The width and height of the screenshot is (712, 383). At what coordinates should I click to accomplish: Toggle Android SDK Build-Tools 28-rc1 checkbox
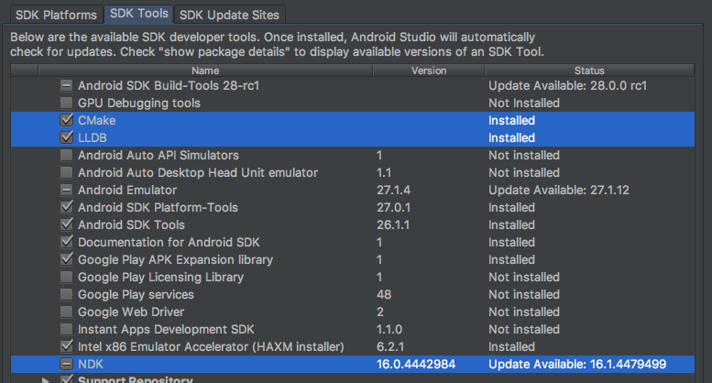point(66,86)
